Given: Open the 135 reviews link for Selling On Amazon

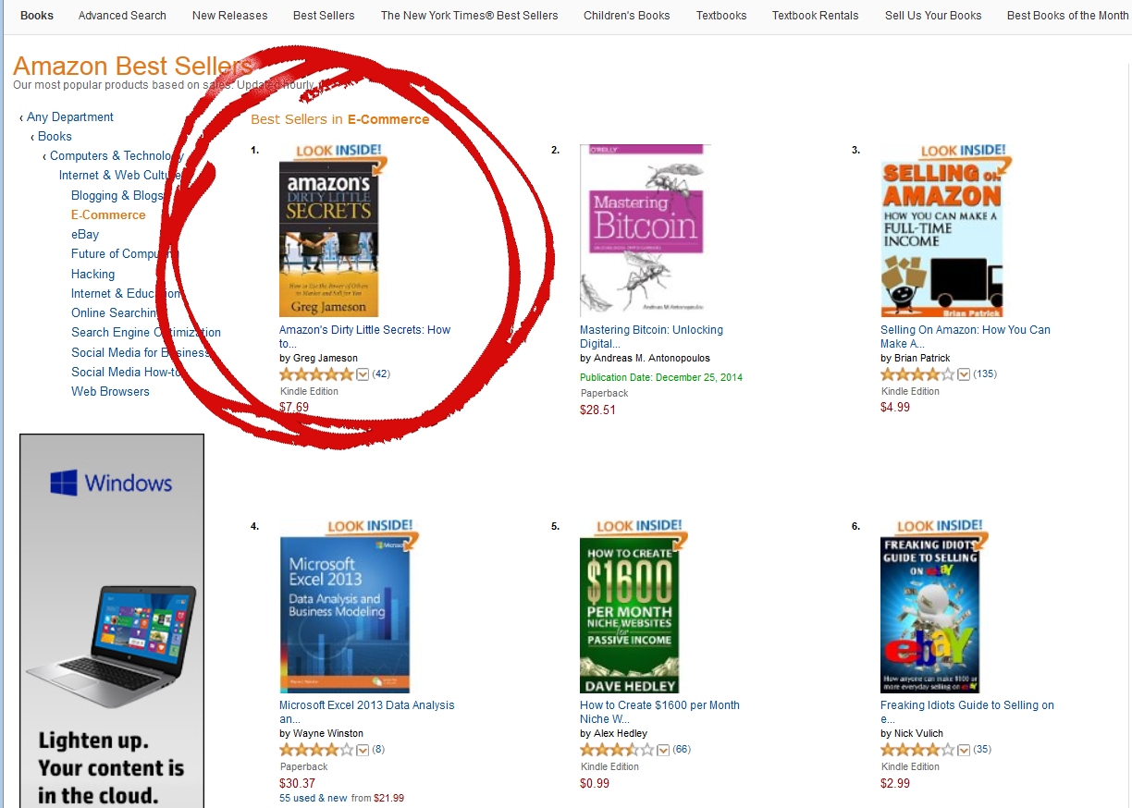Looking at the screenshot, I should pyautogui.click(x=984, y=374).
